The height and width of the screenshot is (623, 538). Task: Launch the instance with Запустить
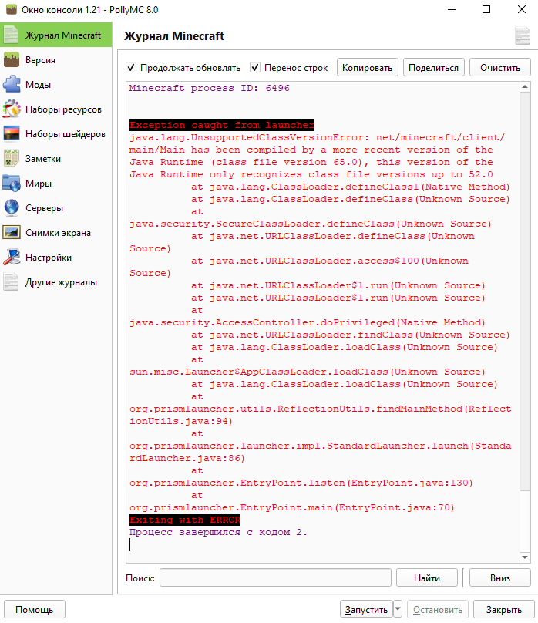(366, 609)
